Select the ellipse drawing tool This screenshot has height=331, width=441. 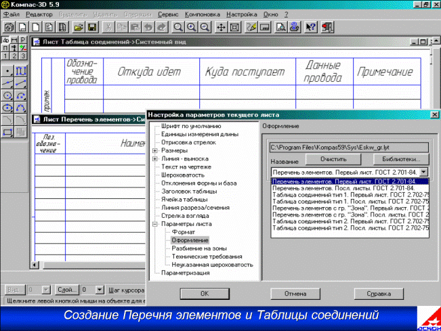point(7,108)
